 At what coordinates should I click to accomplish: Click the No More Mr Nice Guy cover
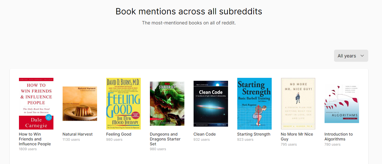click(x=298, y=104)
